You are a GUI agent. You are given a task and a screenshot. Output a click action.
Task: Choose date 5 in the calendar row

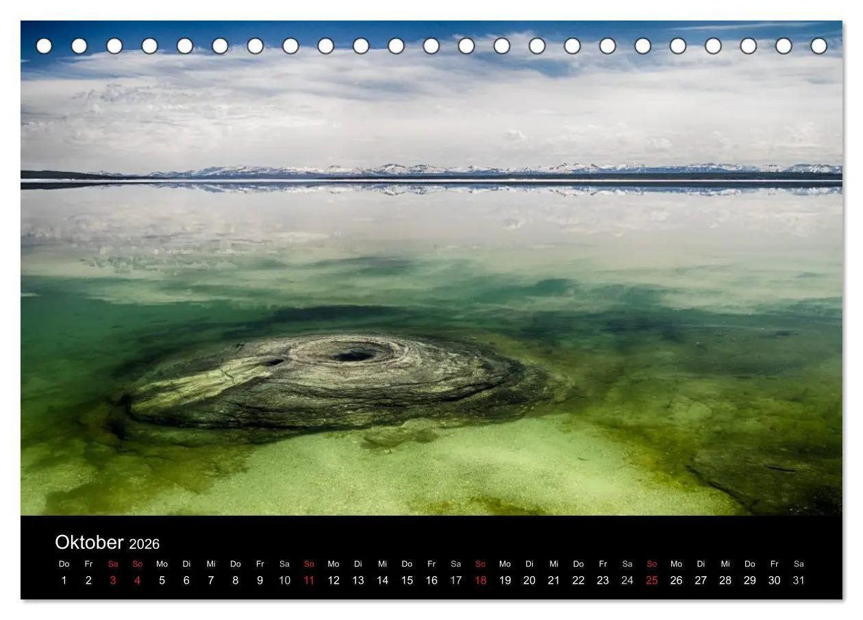(x=162, y=580)
